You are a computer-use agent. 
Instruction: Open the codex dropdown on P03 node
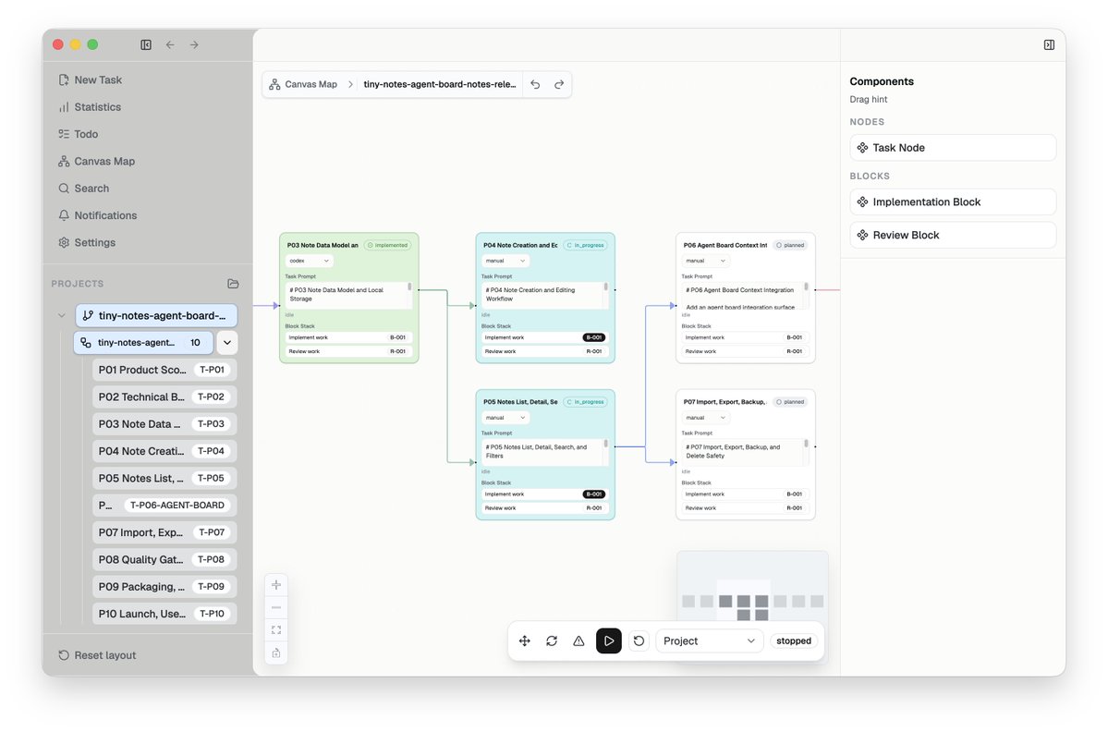point(309,261)
